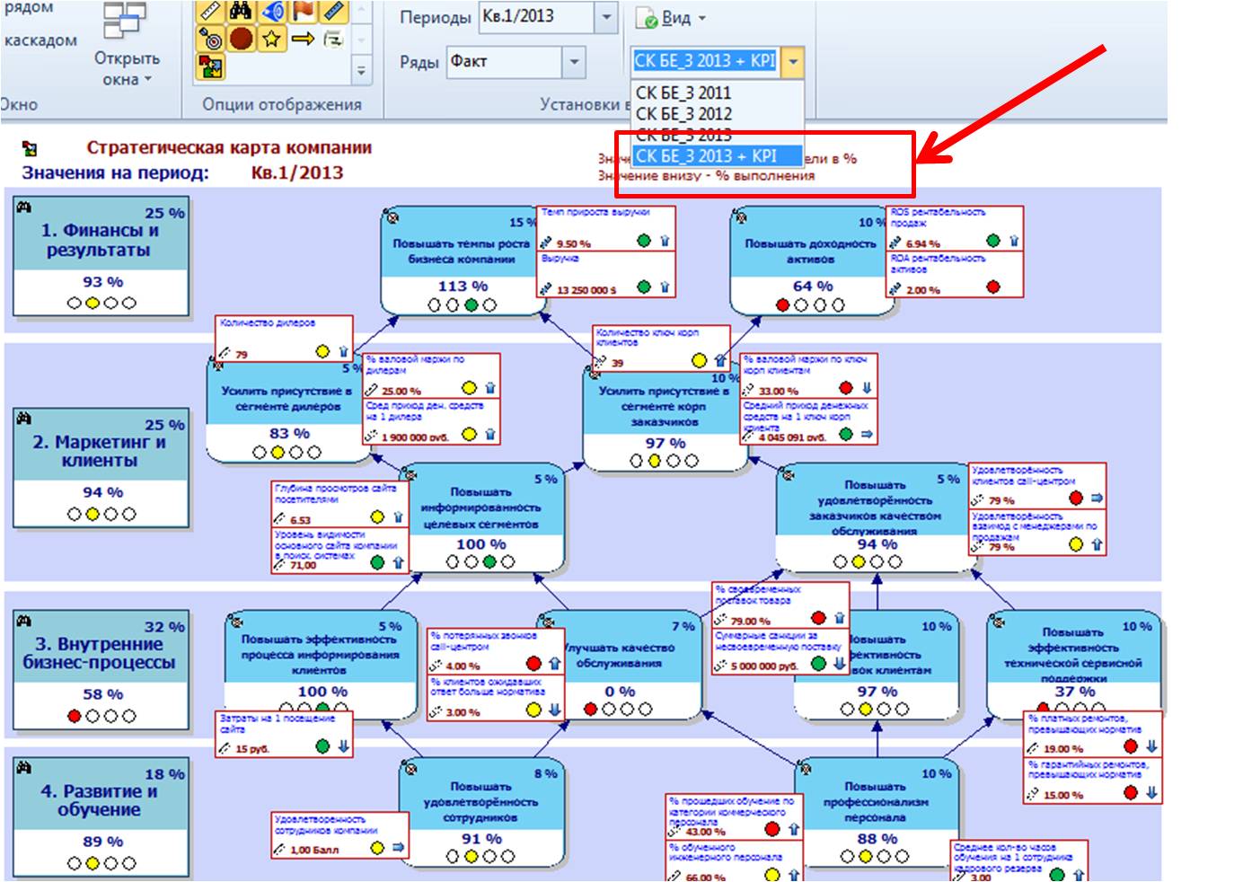
Task: Open the Ряды Факт dropdown
Action: point(573,62)
